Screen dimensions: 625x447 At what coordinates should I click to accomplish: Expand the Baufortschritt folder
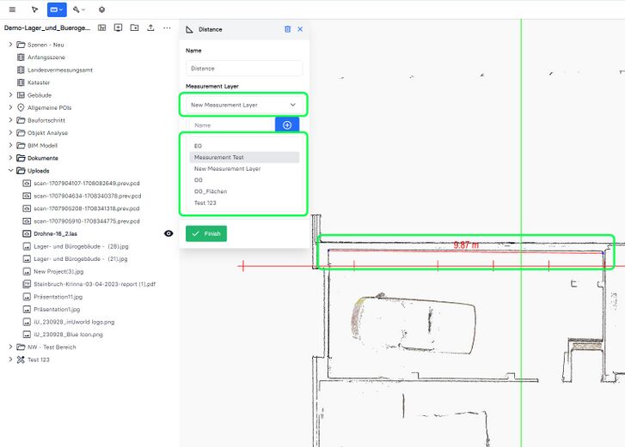[x=10, y=120]
